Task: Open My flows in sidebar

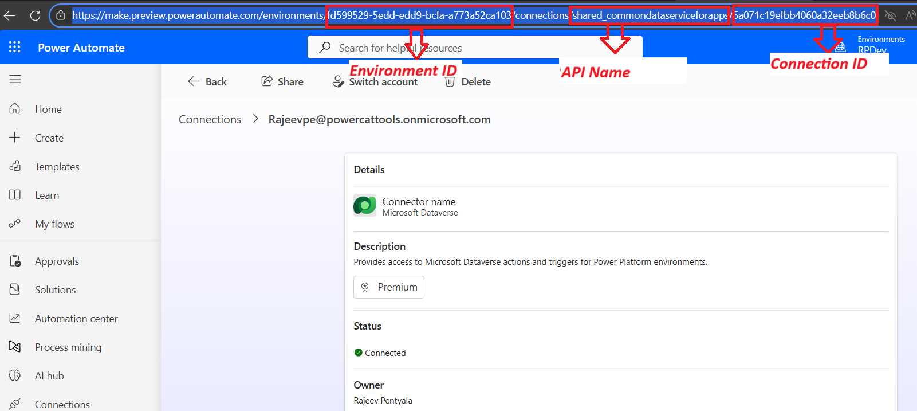Action: pos(54,224)
